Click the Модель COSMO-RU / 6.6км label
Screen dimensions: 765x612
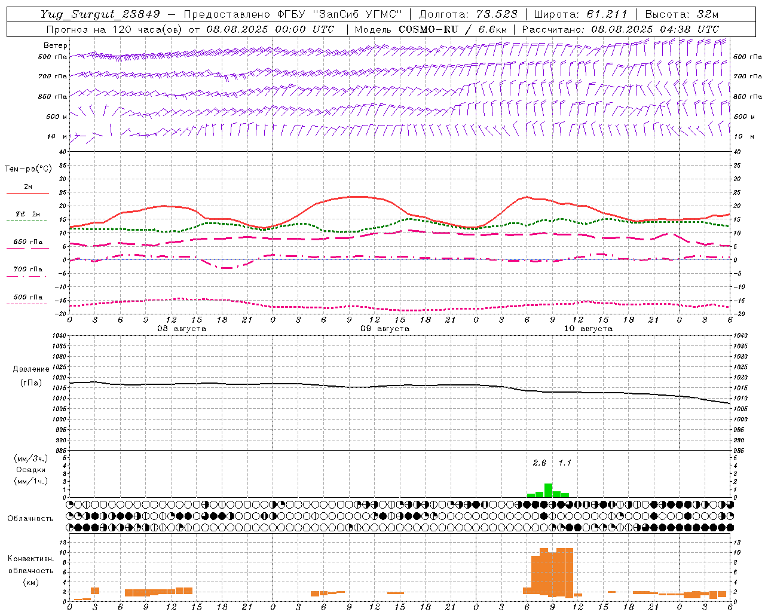click(x=431, y=29)
